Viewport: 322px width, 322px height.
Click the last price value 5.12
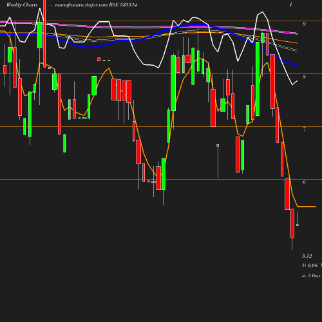(307, 256)
